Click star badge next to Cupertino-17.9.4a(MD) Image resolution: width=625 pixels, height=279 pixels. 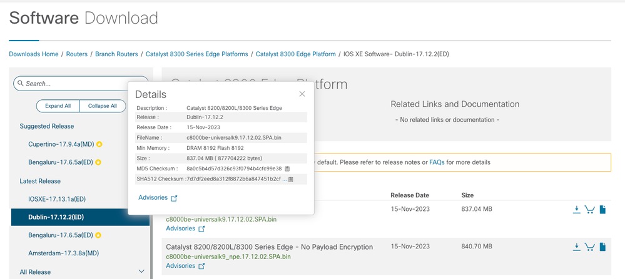click(x=99, y=144)
